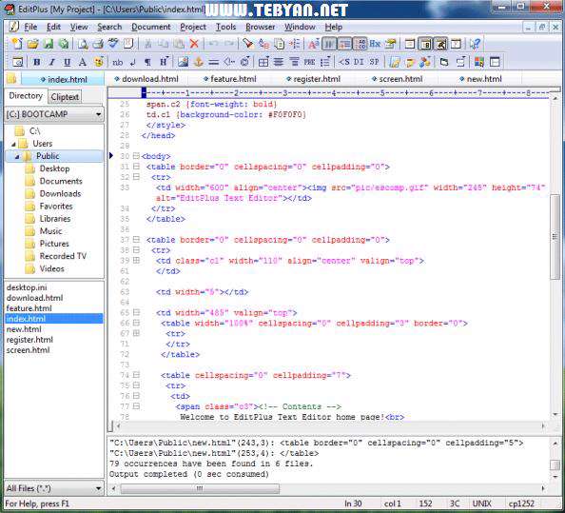565x513 pixels.
Task: Insert non-breaking space with nb icon
Action: coord(117,62)
